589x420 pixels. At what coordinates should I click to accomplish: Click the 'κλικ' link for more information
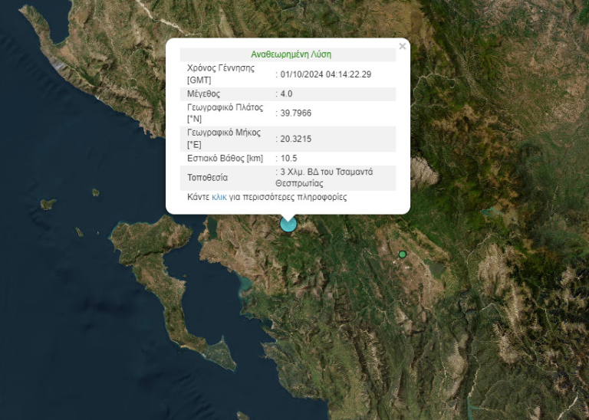219,197
